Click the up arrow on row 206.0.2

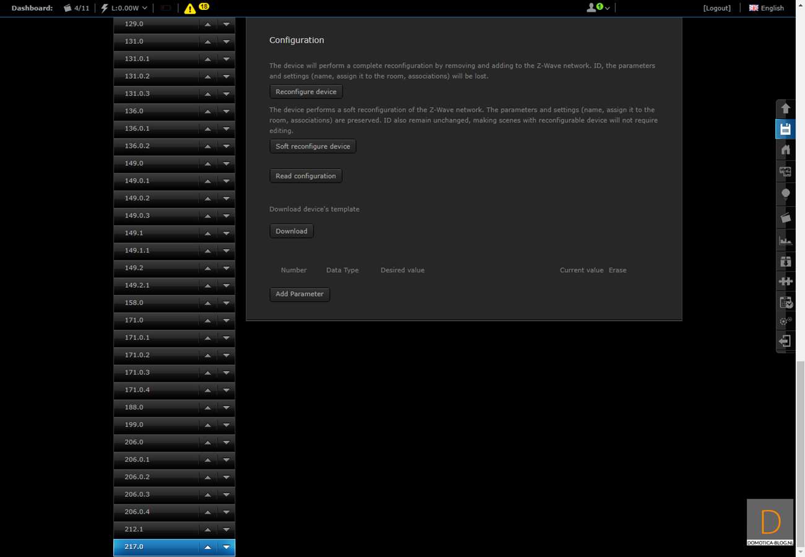[207, 477]
